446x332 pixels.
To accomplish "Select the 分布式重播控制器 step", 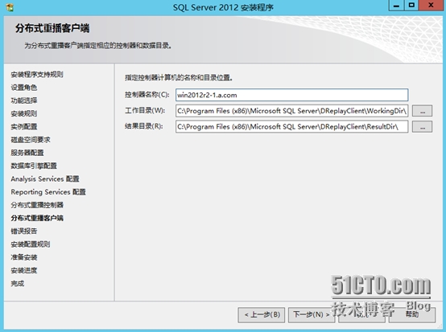I will pyautogui.click(x=37, y=205).
